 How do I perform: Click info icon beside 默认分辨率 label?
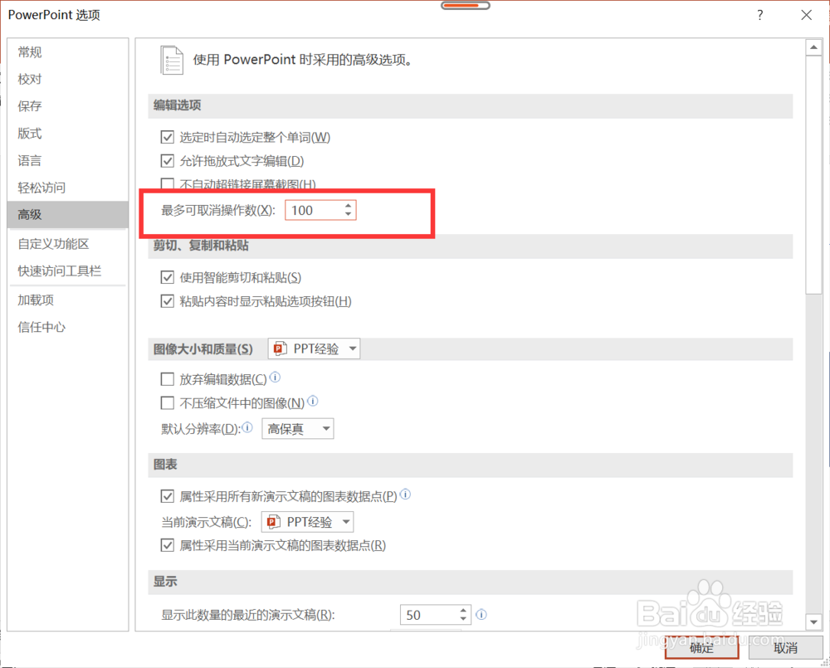(x=247, y=427)
